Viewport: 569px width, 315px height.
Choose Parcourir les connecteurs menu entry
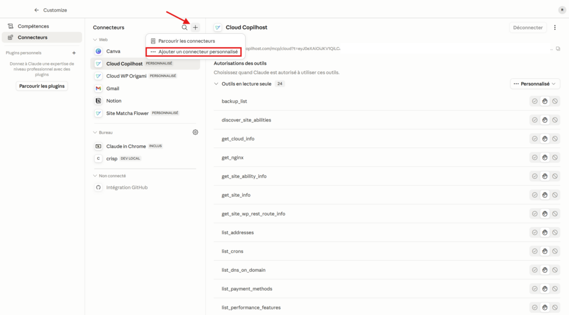tap(195, 41)
